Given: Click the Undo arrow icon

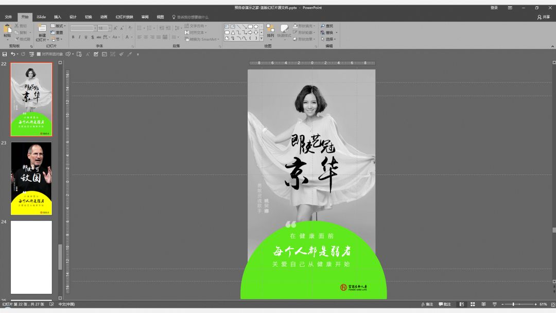Looking at the screenshot, I should 13,54.
